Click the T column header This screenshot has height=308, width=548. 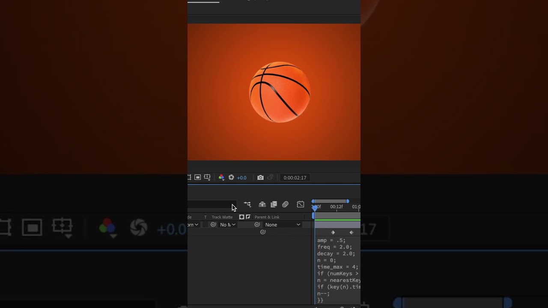pos(205,217)
